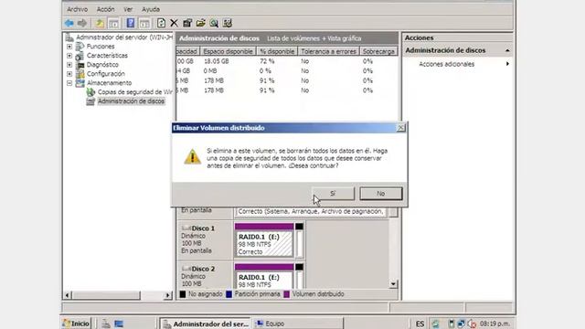The width and height of the screenshot is (585, 329).
Task: Open the Acción menu
Action: pos(106,9)
